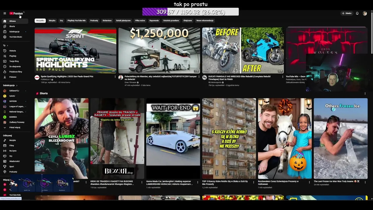Select the Playlisty YouTube Mix chip

coord(77,21)
